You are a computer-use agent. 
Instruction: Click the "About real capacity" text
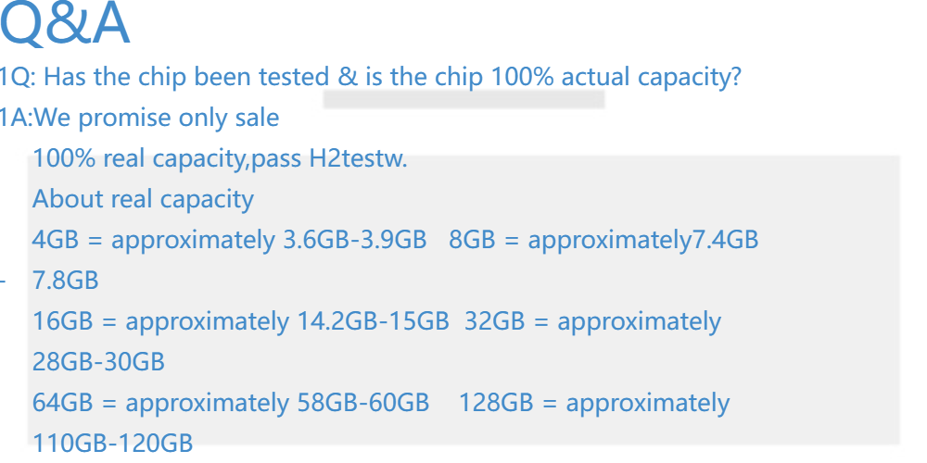[143, 199]
